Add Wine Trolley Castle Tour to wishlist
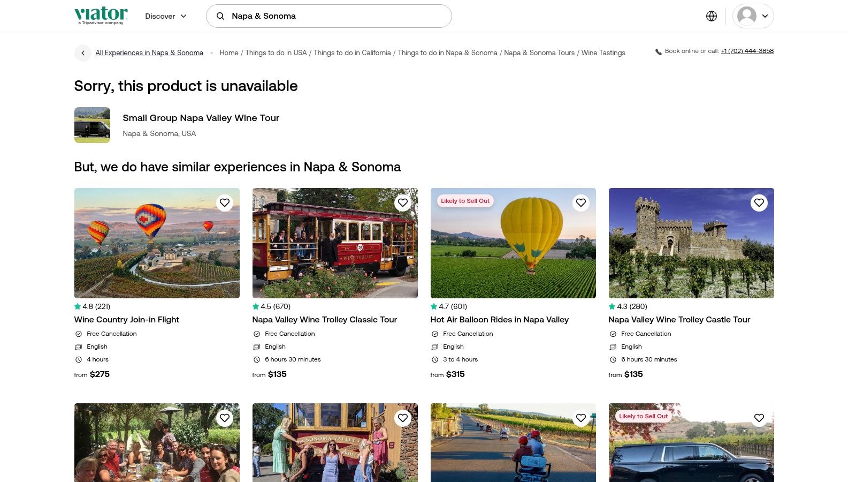Image resolution: width=856 pixels, height=482 pixels. [759, 203]
